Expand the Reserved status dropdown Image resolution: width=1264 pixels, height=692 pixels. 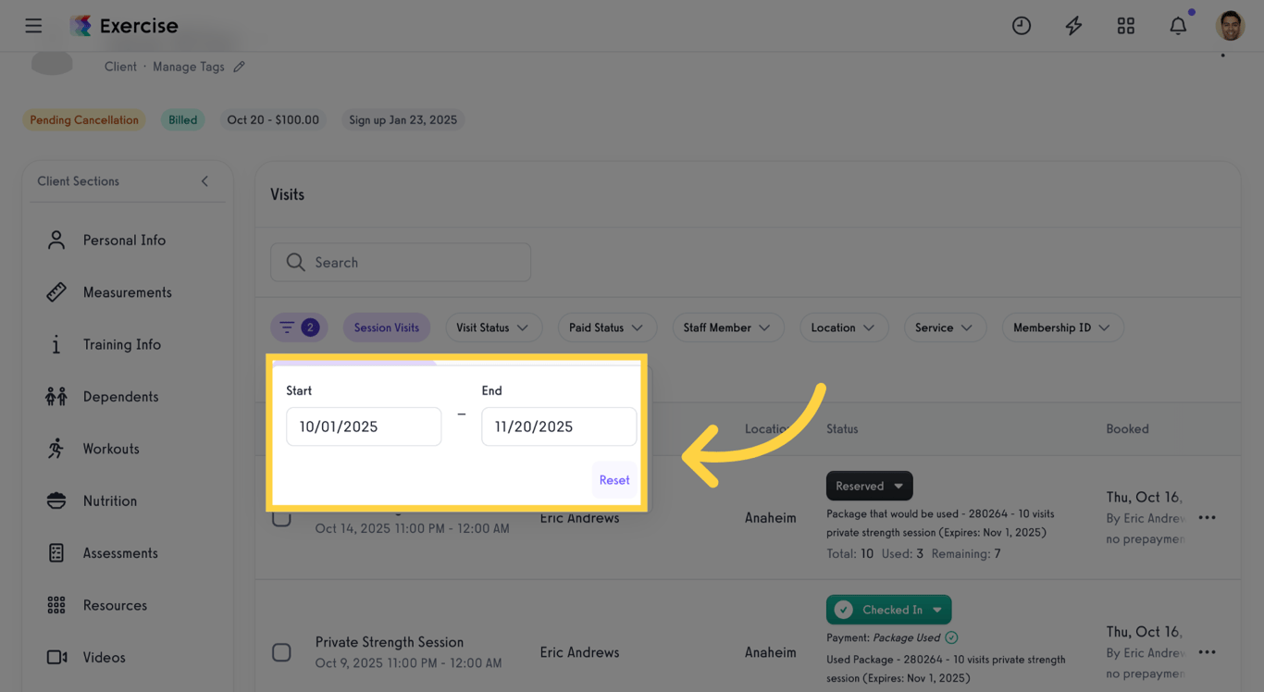click(x=868, y=485)
